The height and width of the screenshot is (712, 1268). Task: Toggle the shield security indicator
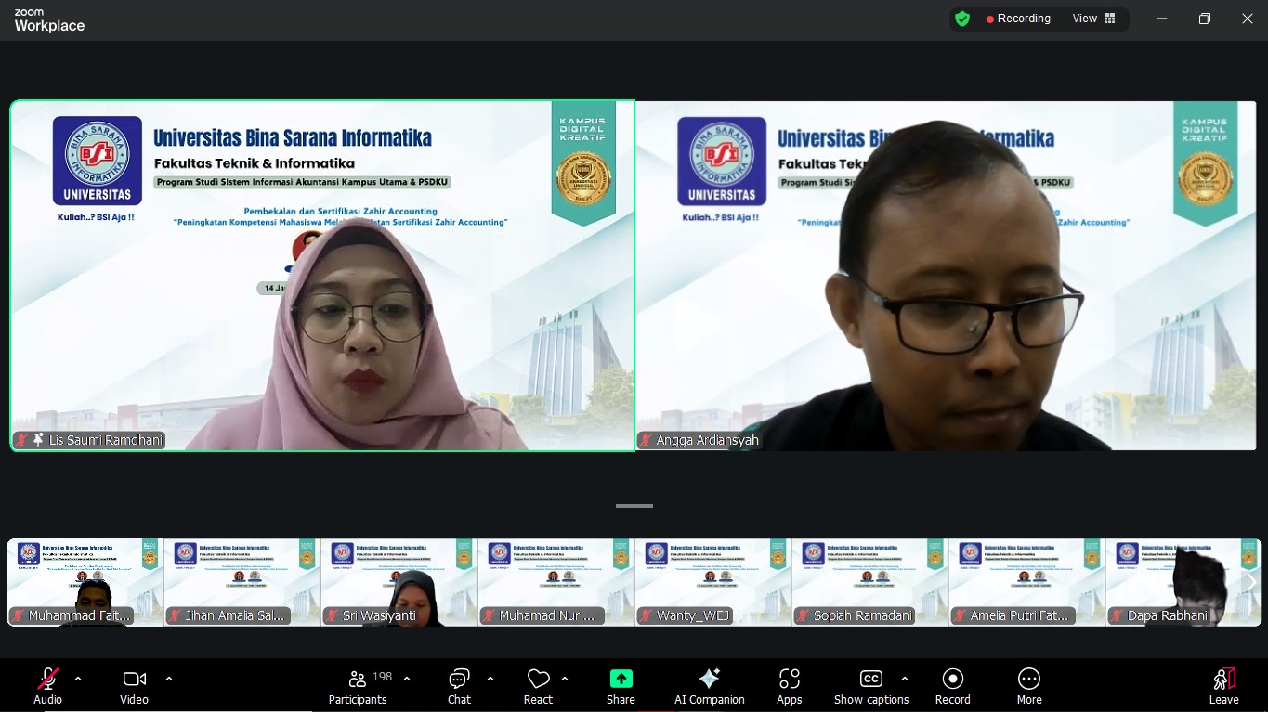[962, 18]
